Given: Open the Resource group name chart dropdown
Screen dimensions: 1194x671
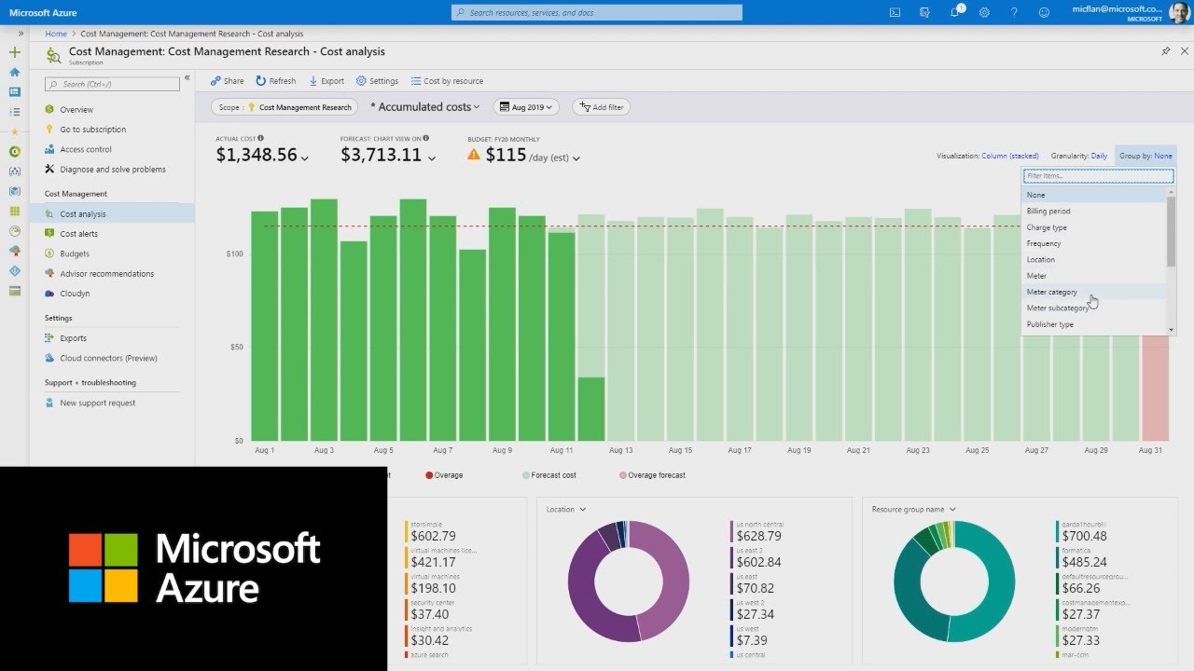Looking at the screenshot, I should [913, 510].
